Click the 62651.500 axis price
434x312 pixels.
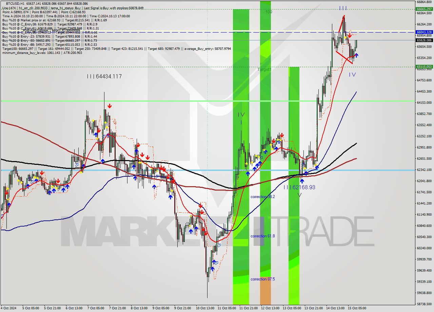point(424,158)
